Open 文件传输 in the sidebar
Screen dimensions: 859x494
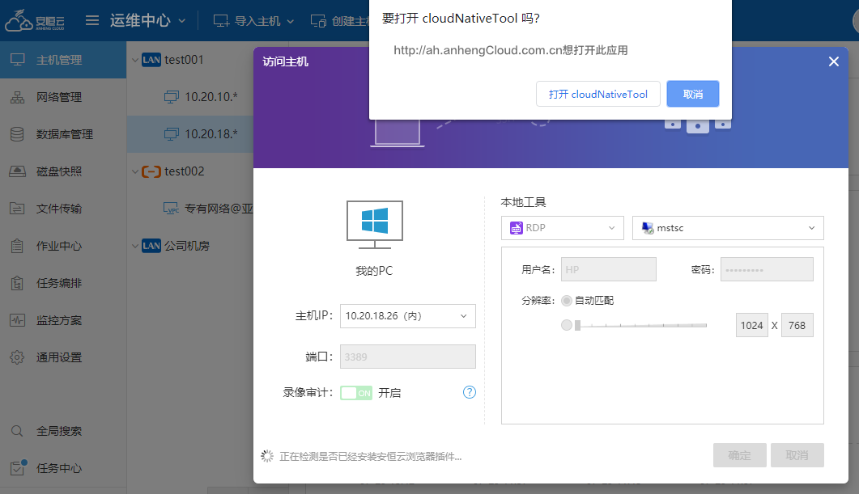[63, 209]
